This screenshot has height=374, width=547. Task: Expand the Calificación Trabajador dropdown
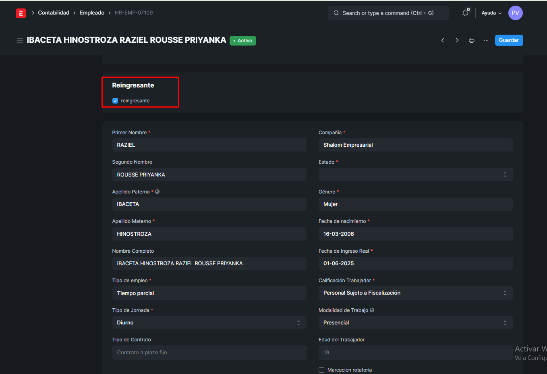coord(415,293)
